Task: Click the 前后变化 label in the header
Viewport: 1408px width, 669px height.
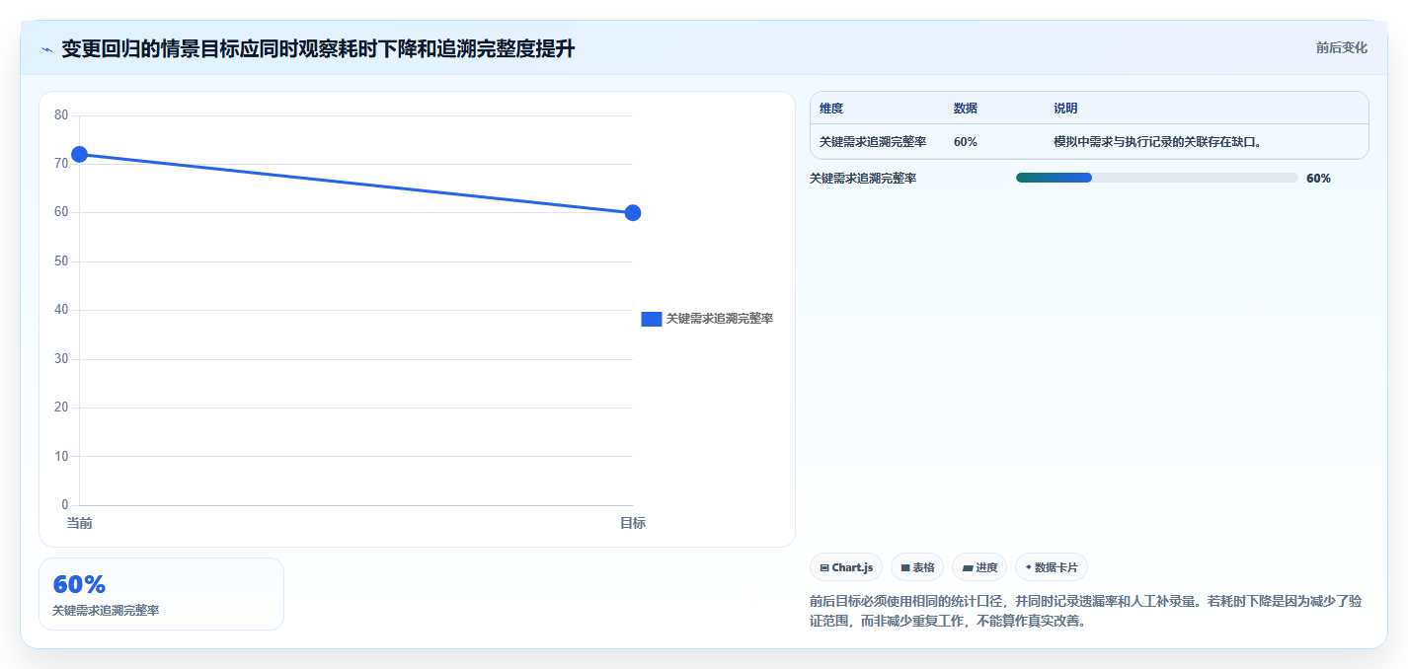Action: pos(1341,47)
